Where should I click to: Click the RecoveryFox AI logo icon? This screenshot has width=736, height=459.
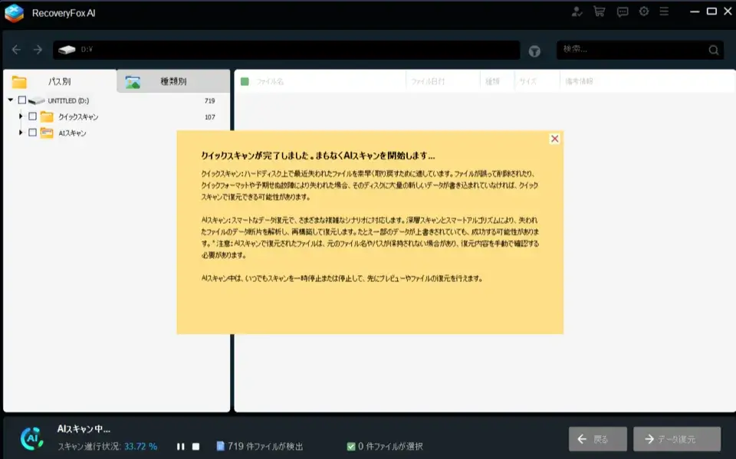click(x=14, y=13)
